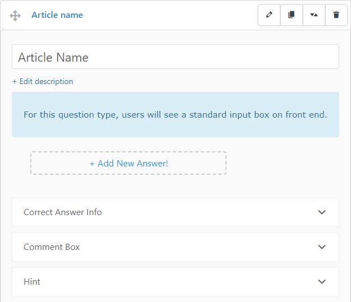Delete the question with the trash icon
This screenshot has height=302, width=351.
[336, 15]
